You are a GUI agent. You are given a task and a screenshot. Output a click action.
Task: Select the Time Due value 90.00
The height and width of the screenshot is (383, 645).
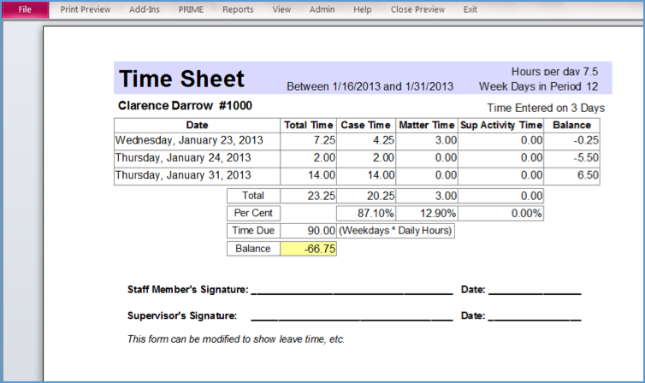click(309, 231)
